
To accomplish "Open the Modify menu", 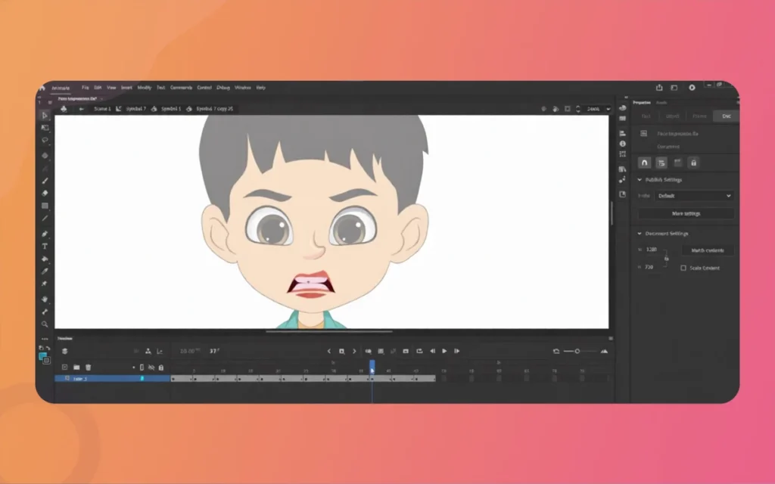I will (144, 87).
